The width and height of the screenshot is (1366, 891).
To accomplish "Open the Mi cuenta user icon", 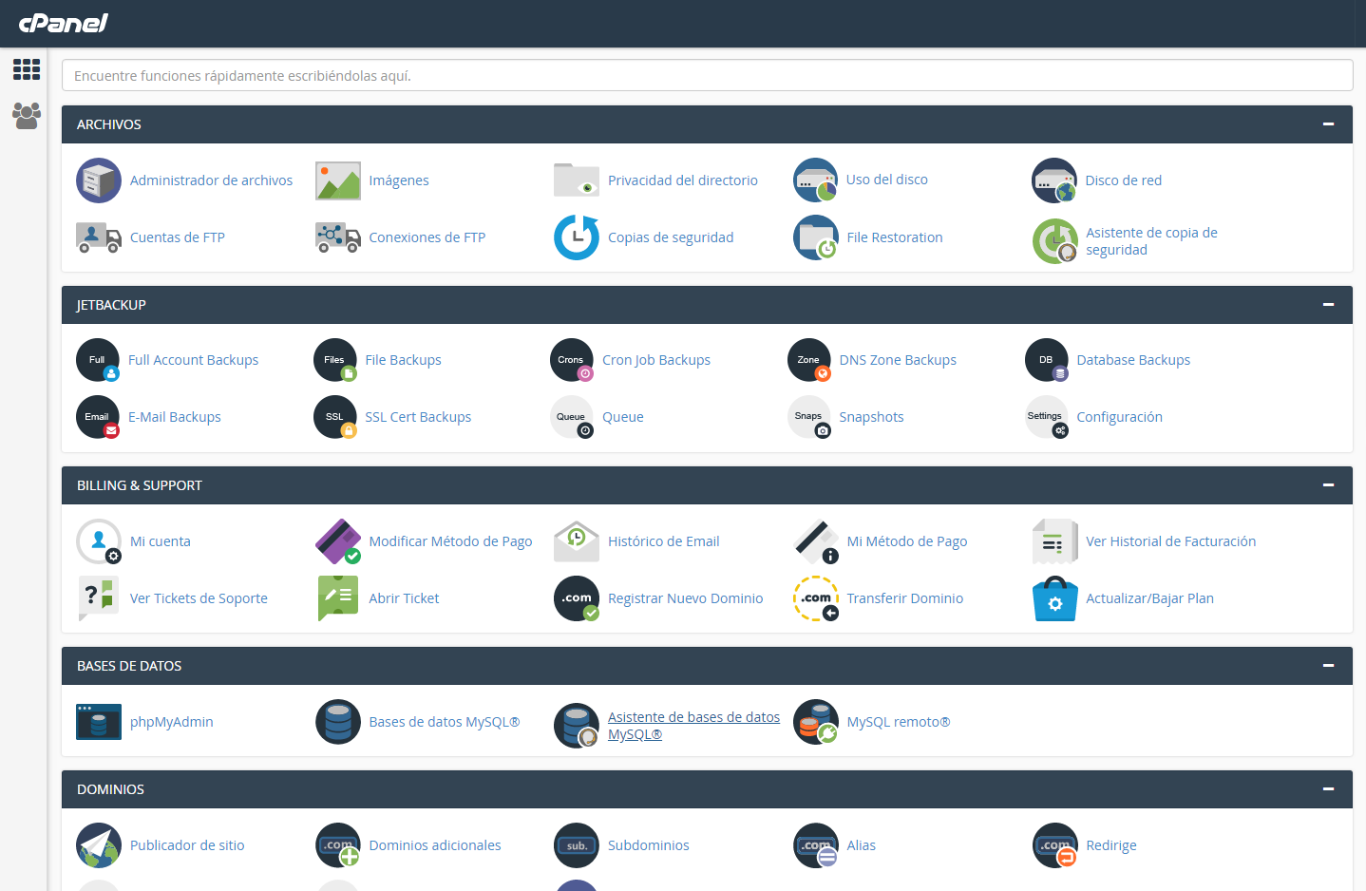I will point(99,541).
